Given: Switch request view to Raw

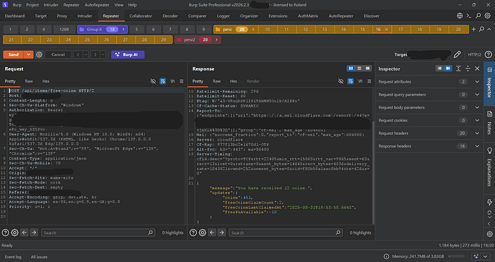Looking at the screenshot, I should click(x=29, y=81).
